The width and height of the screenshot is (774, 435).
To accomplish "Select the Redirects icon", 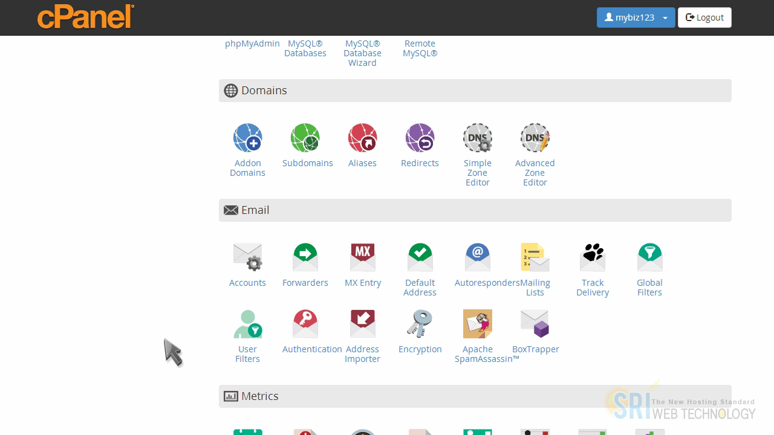I will tap(420, 138).
